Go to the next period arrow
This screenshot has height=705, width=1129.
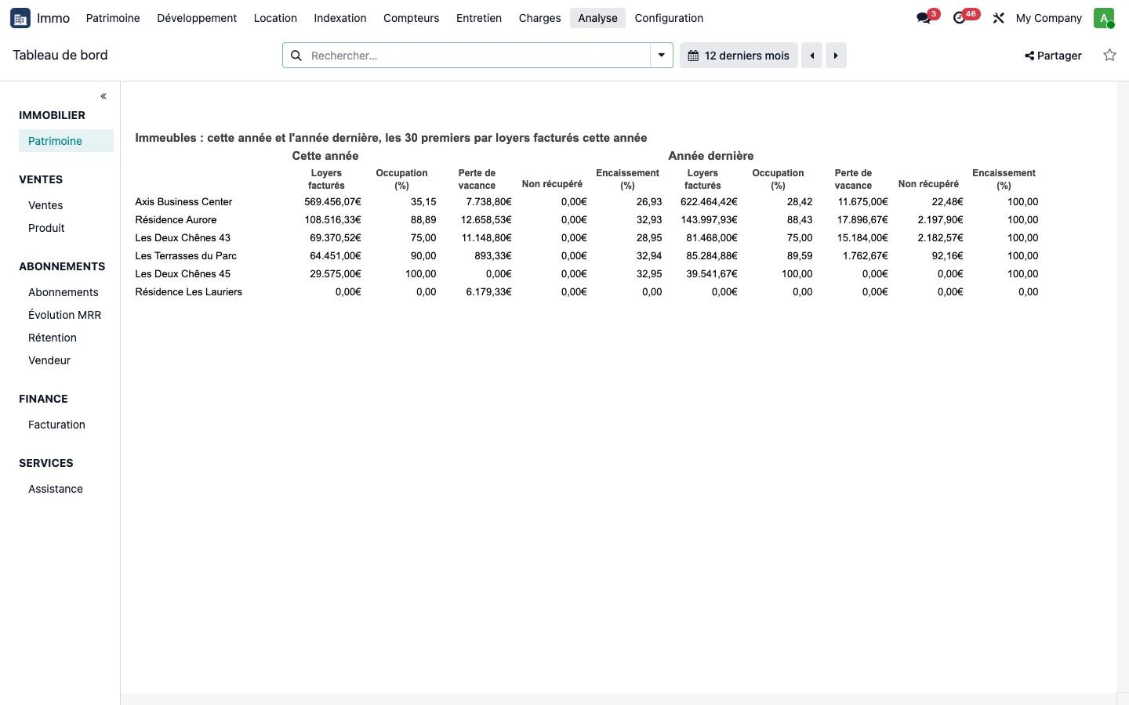point(836,56)
